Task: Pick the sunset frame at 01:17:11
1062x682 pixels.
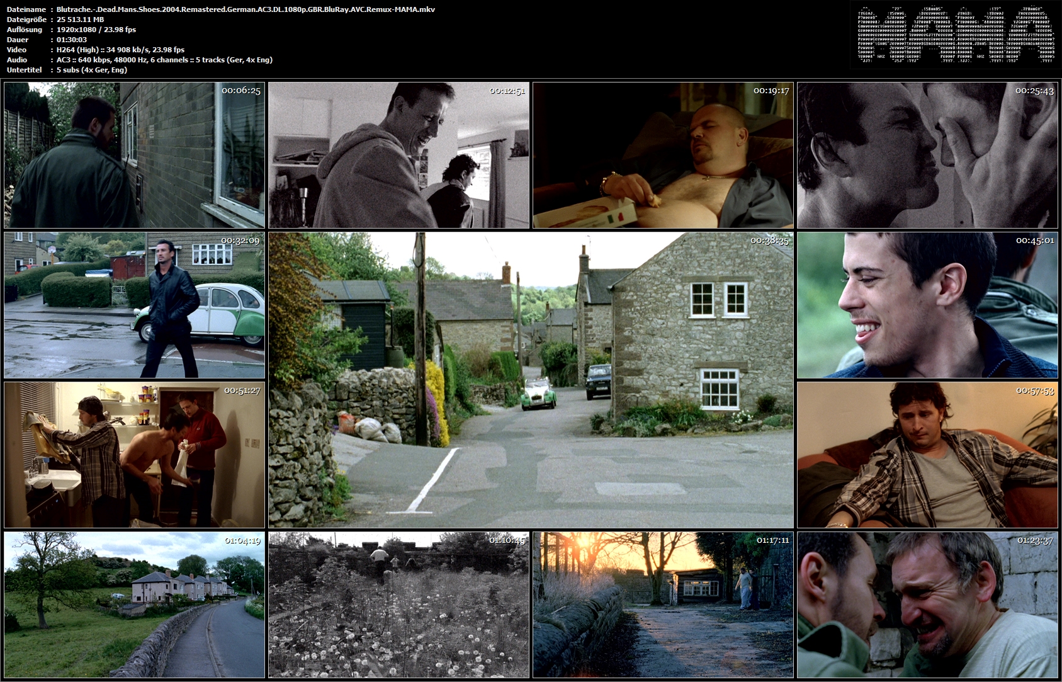Action: pos(663,605)
